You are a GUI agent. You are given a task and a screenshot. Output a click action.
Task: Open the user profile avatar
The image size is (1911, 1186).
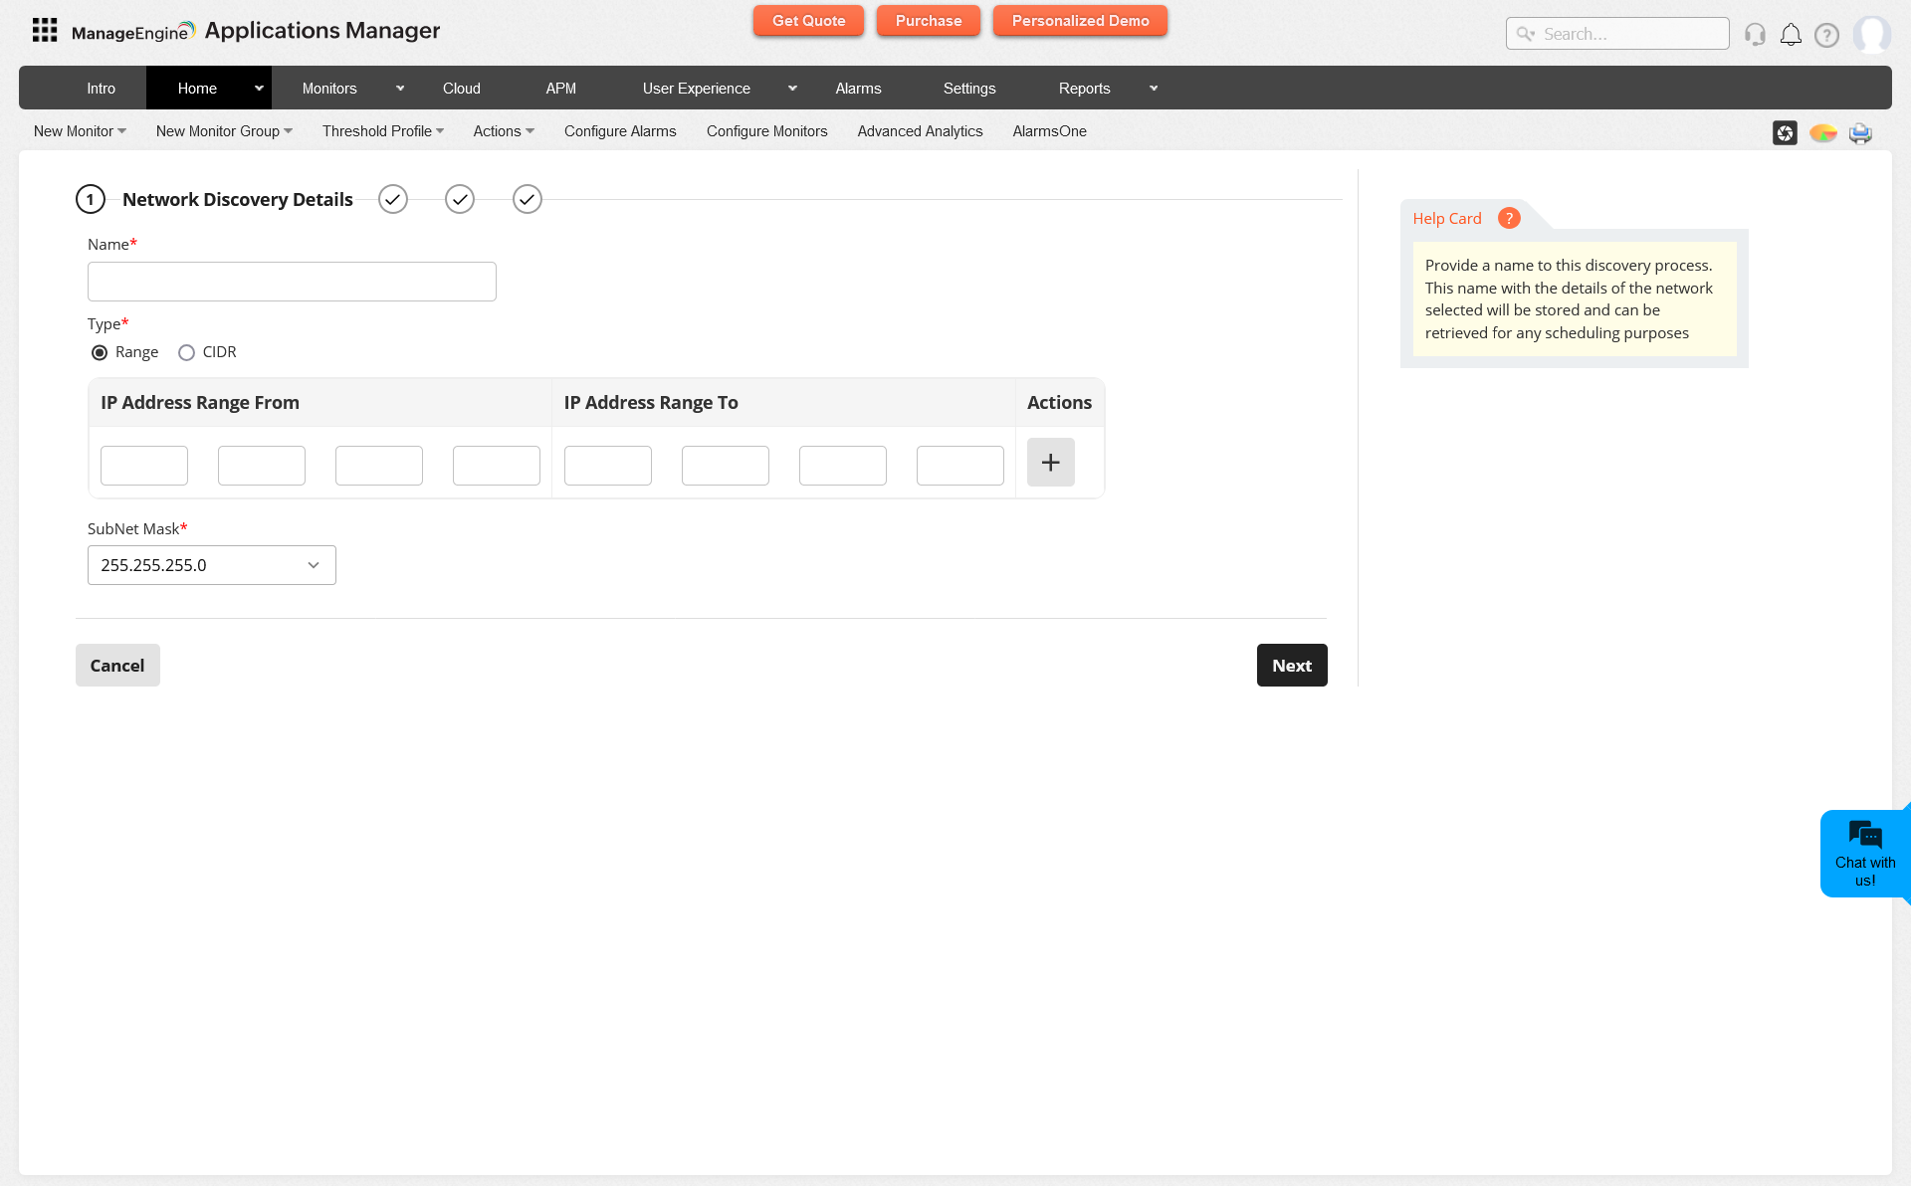(x=1871, y=35)
